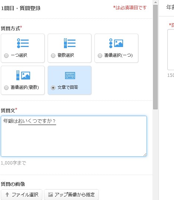Select the 複数選択 radio button
The width and height of the screenshot is (174, 200).
[x=53, y=56]
